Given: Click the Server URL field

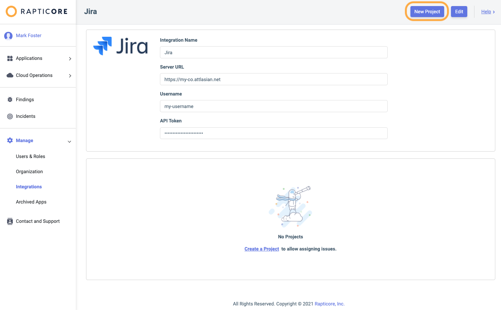Looking at the screenshot, I should click(274, 79).
